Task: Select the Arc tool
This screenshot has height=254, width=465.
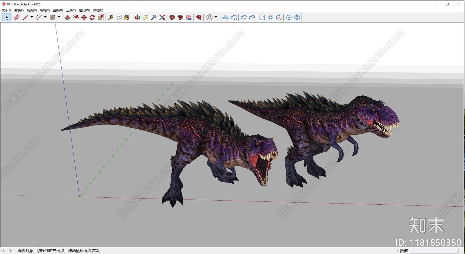Action: coord(39,18)
